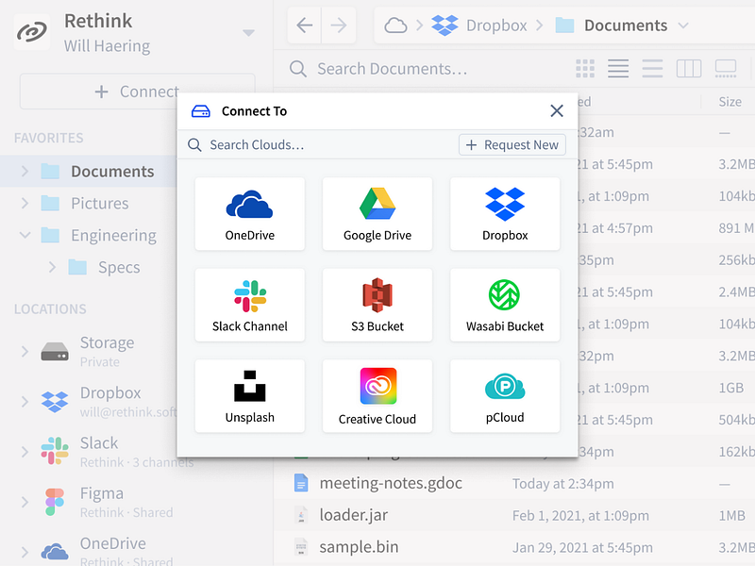Go forward with the right arrow

[339, 25]
